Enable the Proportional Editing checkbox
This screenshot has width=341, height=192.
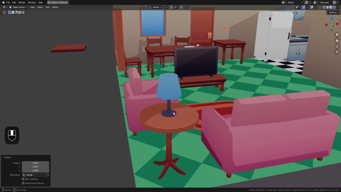[x=23, y=183]
